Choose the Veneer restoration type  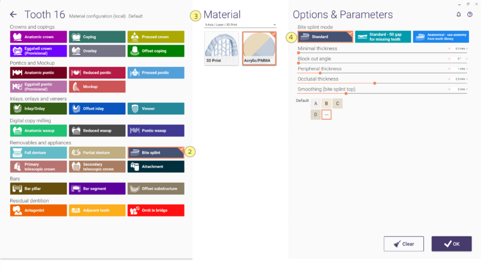[156, 109]
